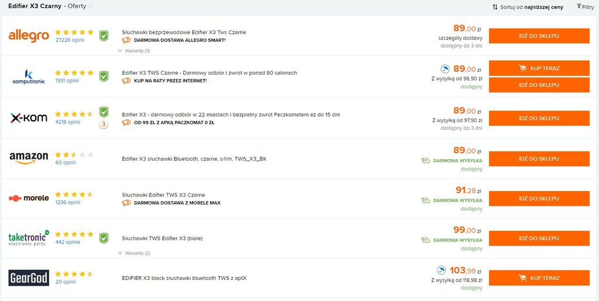Click the green trust shield for Komputronik
599x301 pixels.
(x=104, y=77)
